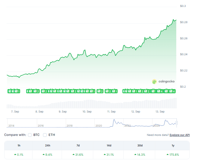Click the range navigator handle at right edge
This screenshot has height=162, width=197.
click(x=177, y=123)
